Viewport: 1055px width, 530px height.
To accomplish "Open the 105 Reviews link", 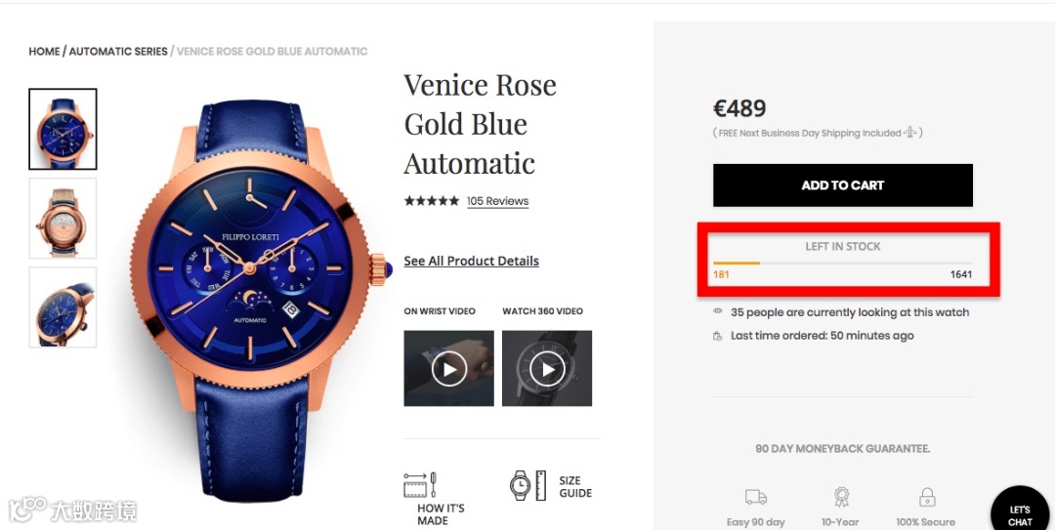I will click(498, 201).
